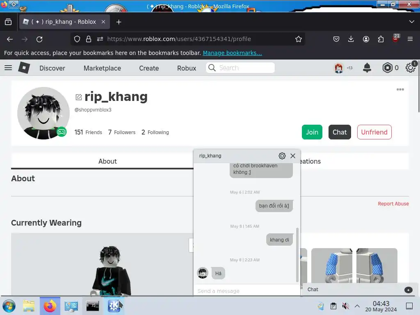Open site permissions icon in URL bar
The width and height of the screenshot is (420, 315).
(x=100, y=39)
